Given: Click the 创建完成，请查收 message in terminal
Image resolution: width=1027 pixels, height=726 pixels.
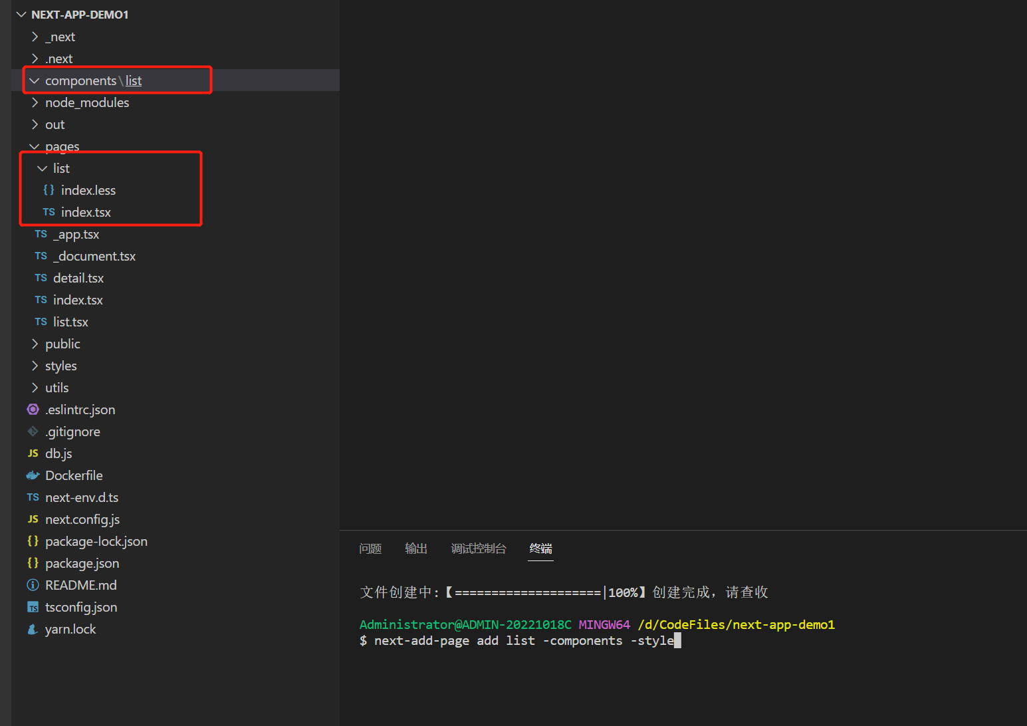Looking at the screenshot, I should [710, 592].
